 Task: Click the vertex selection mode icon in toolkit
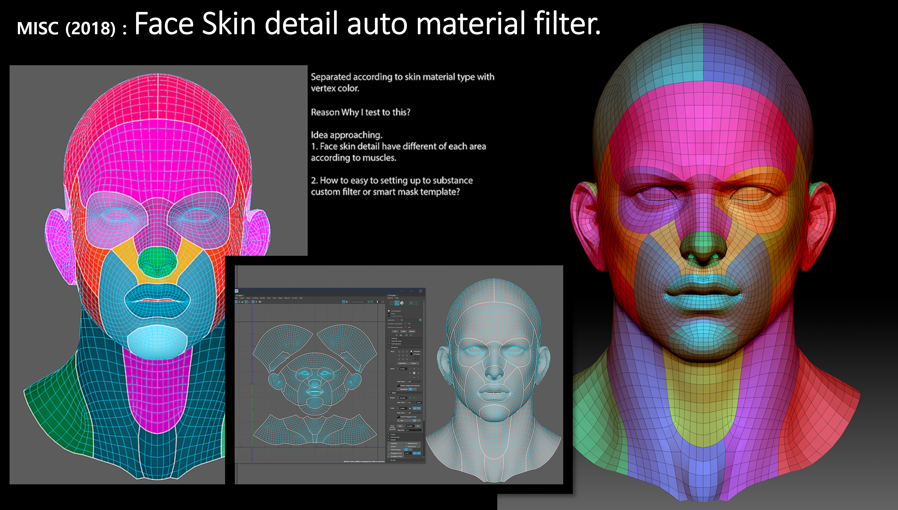(392, 303)
